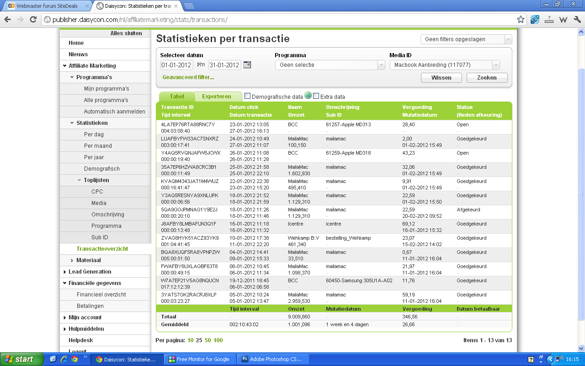Enable the Demografische data checkbox
The image size is (585, 366).
pyautogui.click(x=248, y=96)
